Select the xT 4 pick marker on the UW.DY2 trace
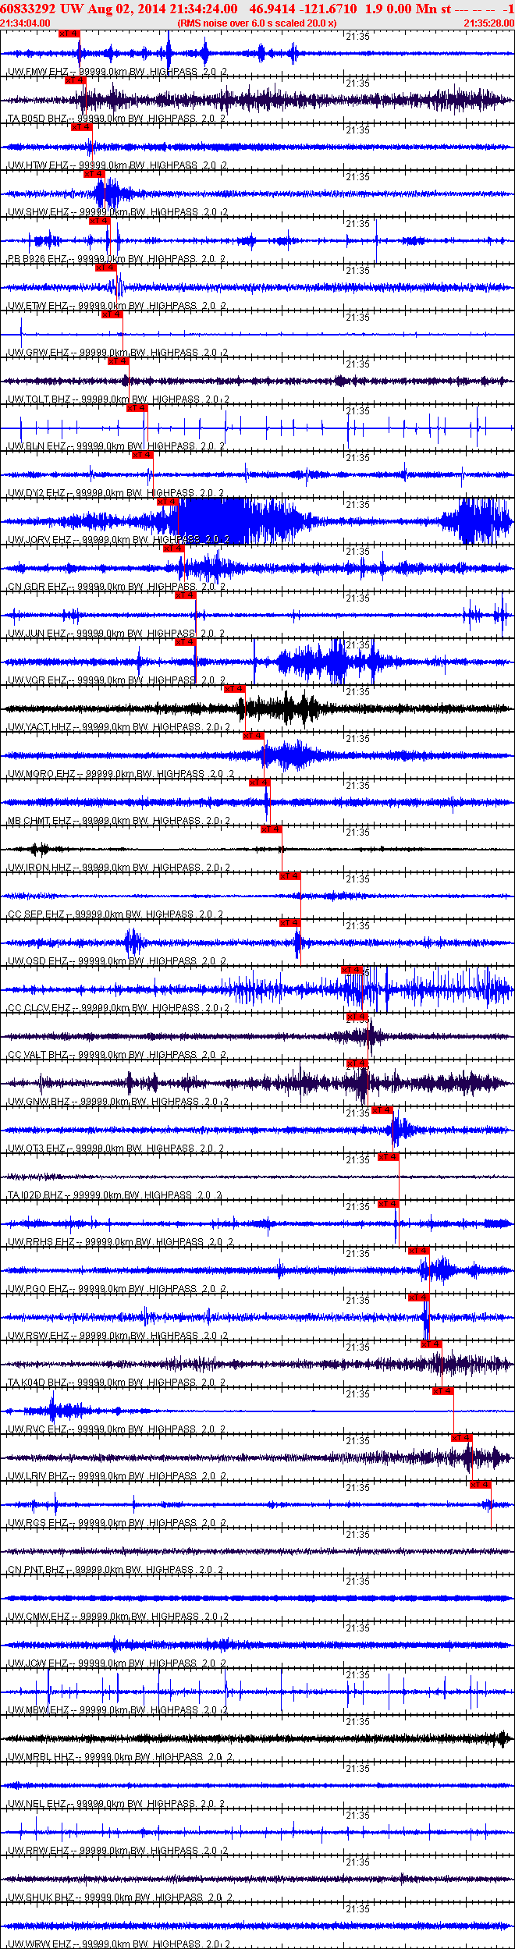 click(x=143, y=455)
